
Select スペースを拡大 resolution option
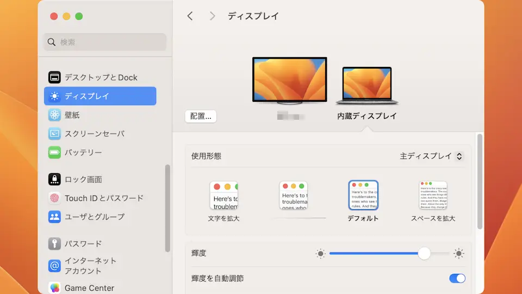pos(433,195)
